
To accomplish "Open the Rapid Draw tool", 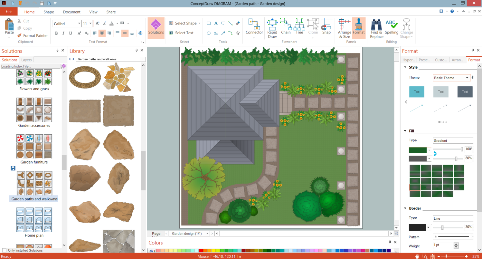I will point(272,28).
